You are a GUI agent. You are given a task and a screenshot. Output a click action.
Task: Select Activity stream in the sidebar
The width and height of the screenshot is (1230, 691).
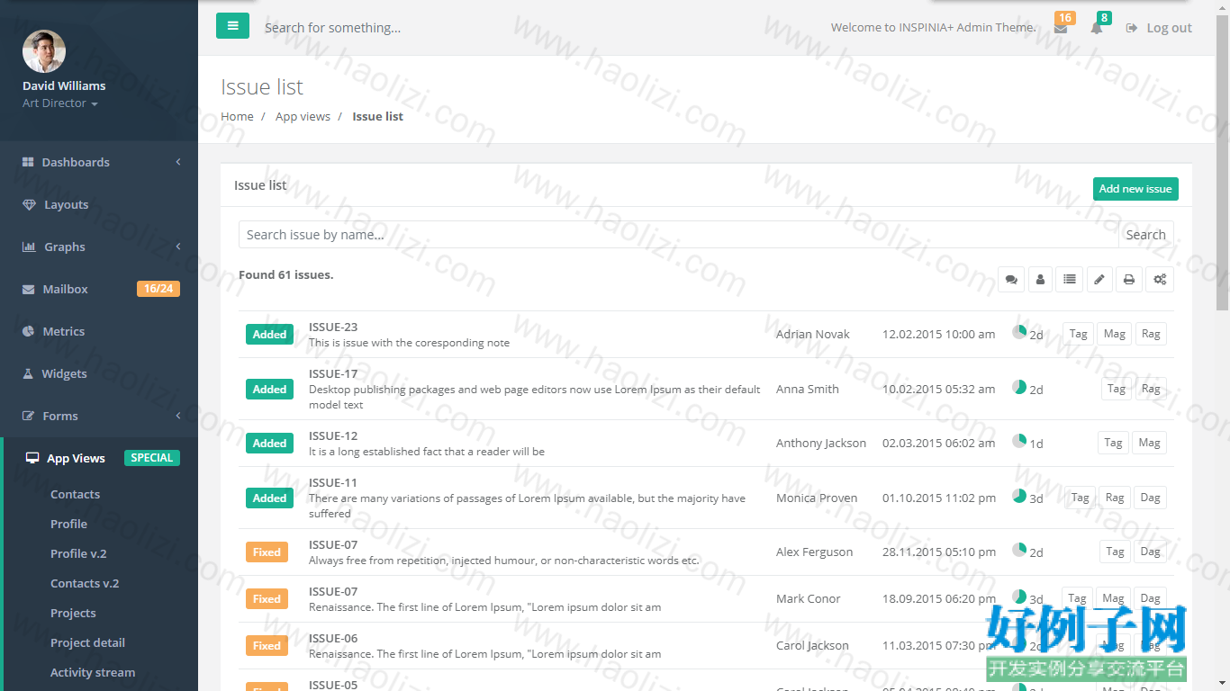pos(93,672)
